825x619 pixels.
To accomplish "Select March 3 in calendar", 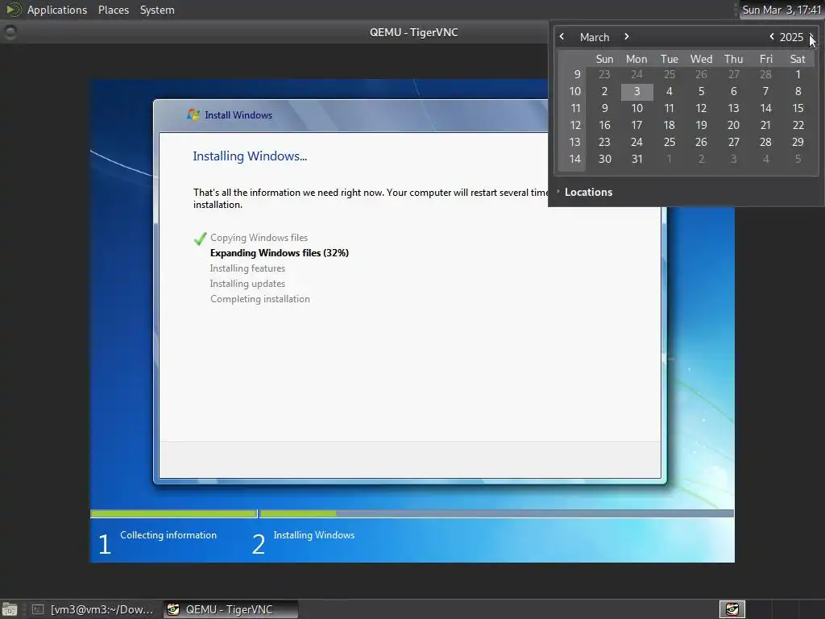I will click(636, 92).
